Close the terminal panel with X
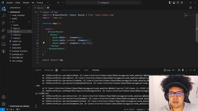 click(x=194, y=70)
